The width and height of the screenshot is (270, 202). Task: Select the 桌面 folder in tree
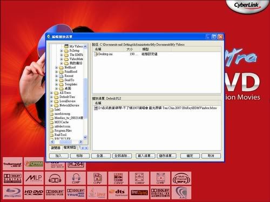[x=67, y=88]
